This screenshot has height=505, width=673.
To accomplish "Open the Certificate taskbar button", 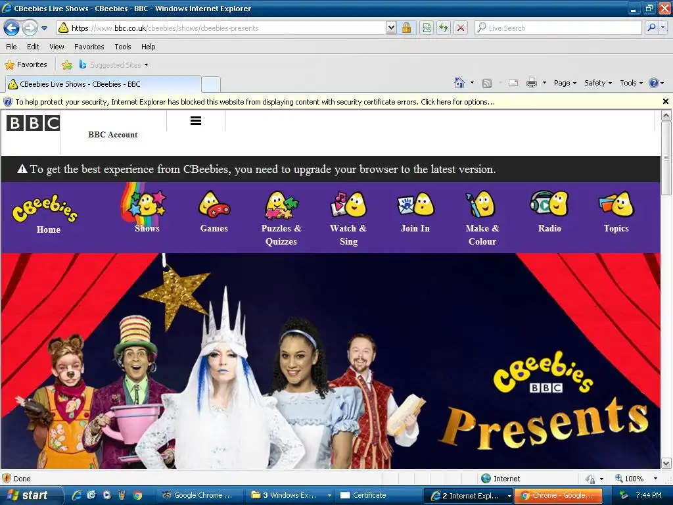I will tap(378, 496).
